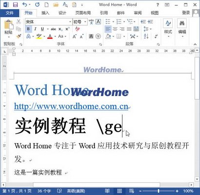Toggle strikethrough (abc) formatting
The image size is (200, 195).
[54, 29]
